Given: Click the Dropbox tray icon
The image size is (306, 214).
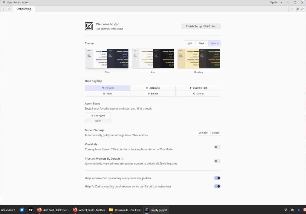Looking at the screenshot, I should point(286,210).
